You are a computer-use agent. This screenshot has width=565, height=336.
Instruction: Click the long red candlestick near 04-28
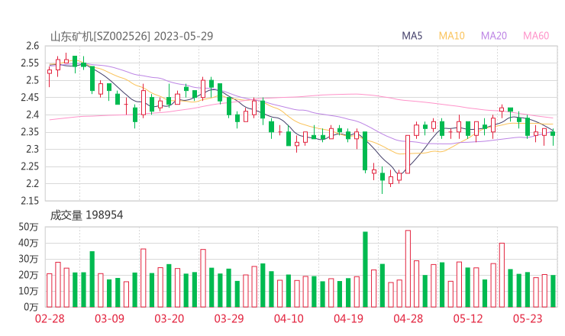(x=408, y=154)
